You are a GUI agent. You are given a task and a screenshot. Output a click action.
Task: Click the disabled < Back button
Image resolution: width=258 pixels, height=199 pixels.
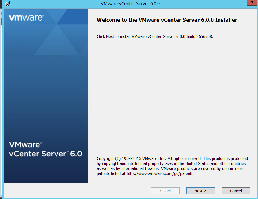coord(165,191)
